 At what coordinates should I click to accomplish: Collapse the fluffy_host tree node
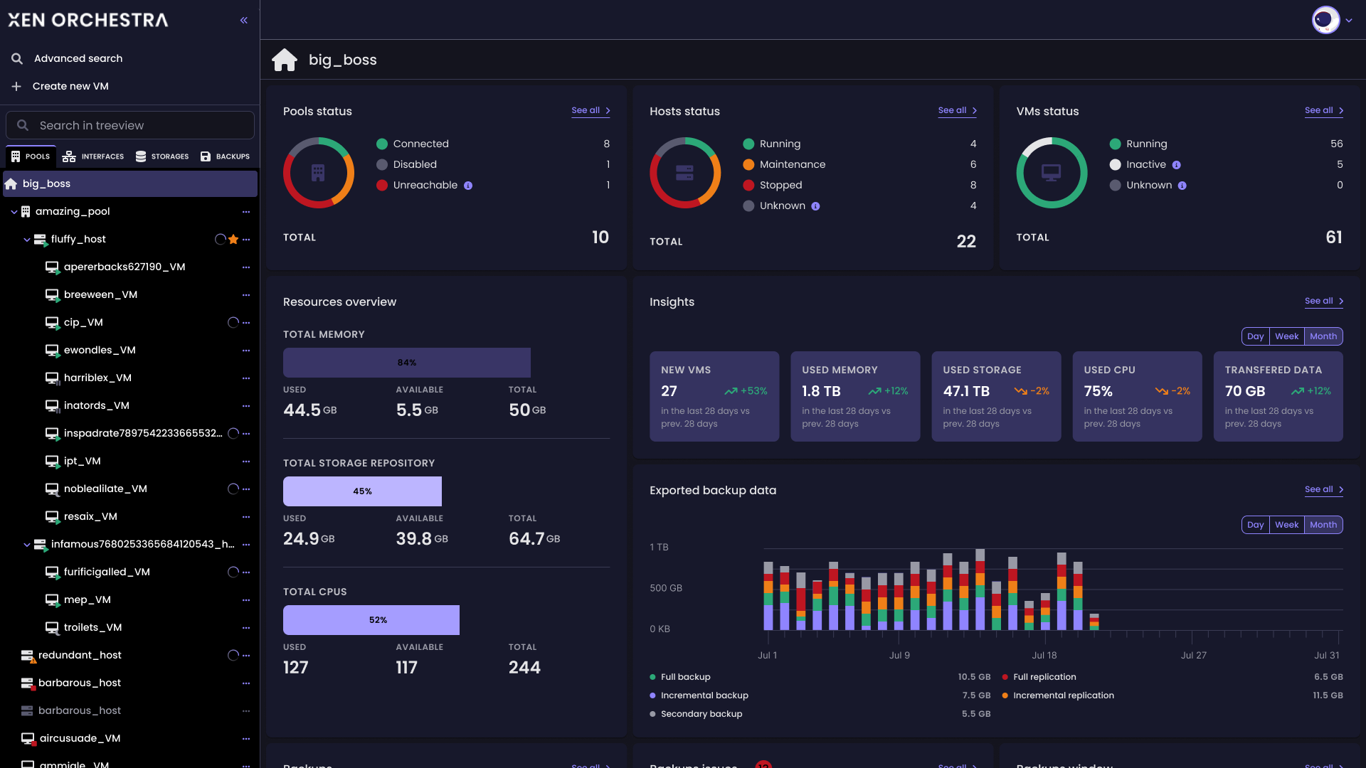(27, 240)
